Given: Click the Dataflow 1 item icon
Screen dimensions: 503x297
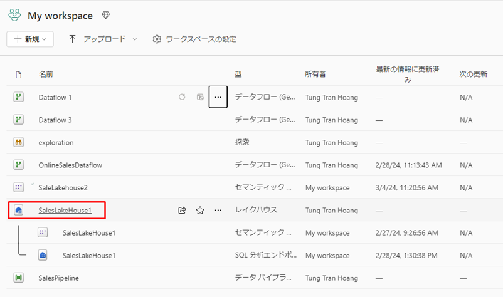Looking at the screenshot, I should 19,97.
